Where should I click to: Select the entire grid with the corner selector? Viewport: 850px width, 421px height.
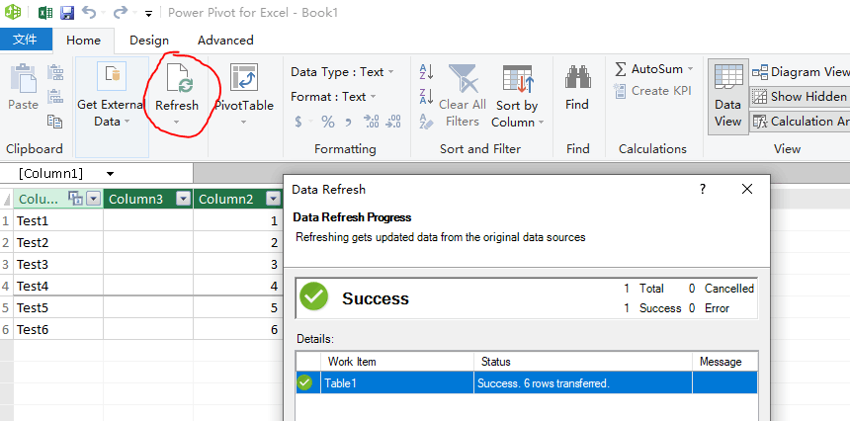(7, 200)
